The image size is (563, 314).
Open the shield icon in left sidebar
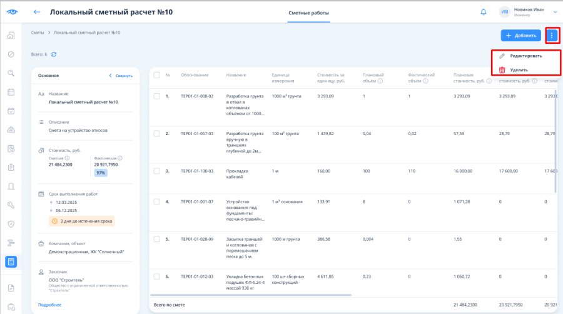tap(11, 224)
